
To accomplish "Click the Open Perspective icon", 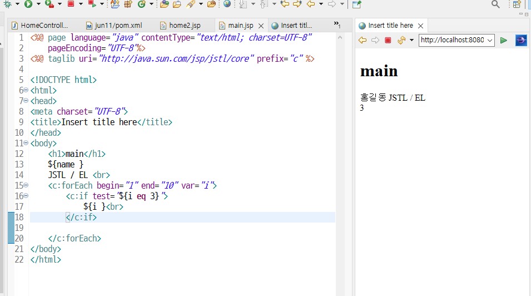I will coord(517,4).
